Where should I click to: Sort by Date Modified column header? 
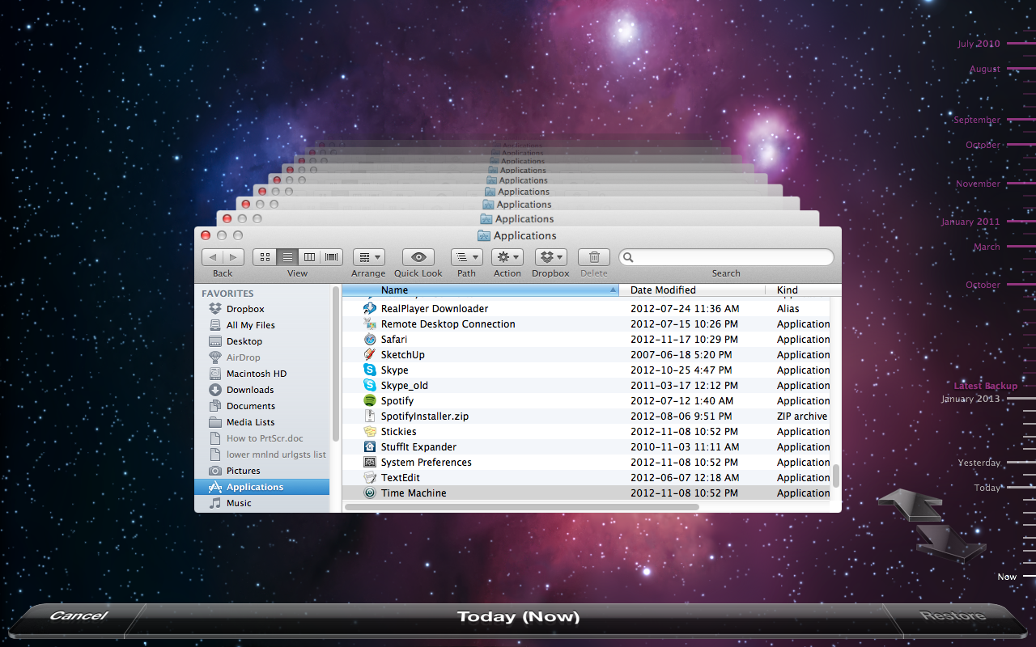point(692,290)
